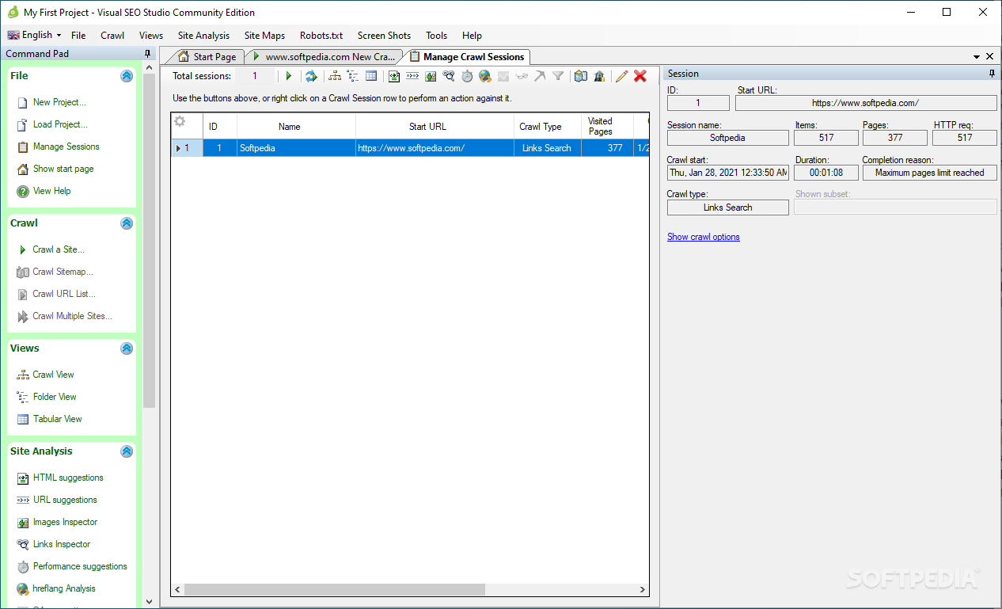
Task: Click the HTML suggestions toolbar icon
Action: [x=394, y=76]
